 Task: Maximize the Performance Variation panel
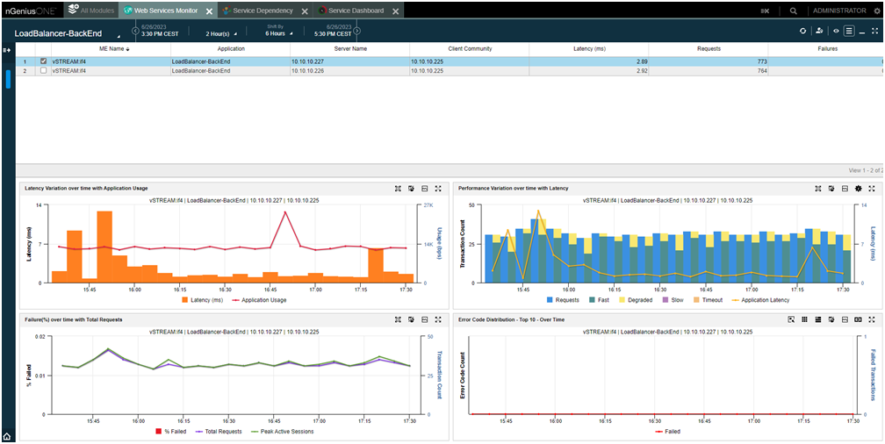872,189
